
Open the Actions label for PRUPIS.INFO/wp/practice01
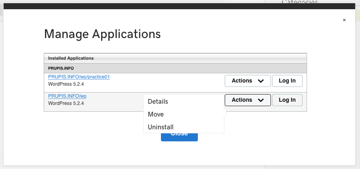tap(242, 81)
